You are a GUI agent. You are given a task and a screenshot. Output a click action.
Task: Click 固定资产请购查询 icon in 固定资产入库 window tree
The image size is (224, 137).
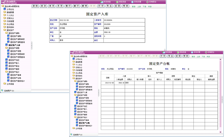coord(8,42)
